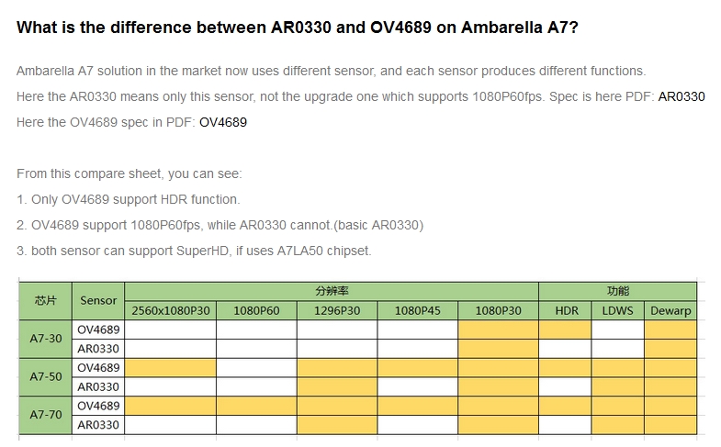The width and height of the screenshot is (721, 447).
Task: Click the article title about AR0330 and OV4689
Action: pyautogui.click(x=297, y=27)
